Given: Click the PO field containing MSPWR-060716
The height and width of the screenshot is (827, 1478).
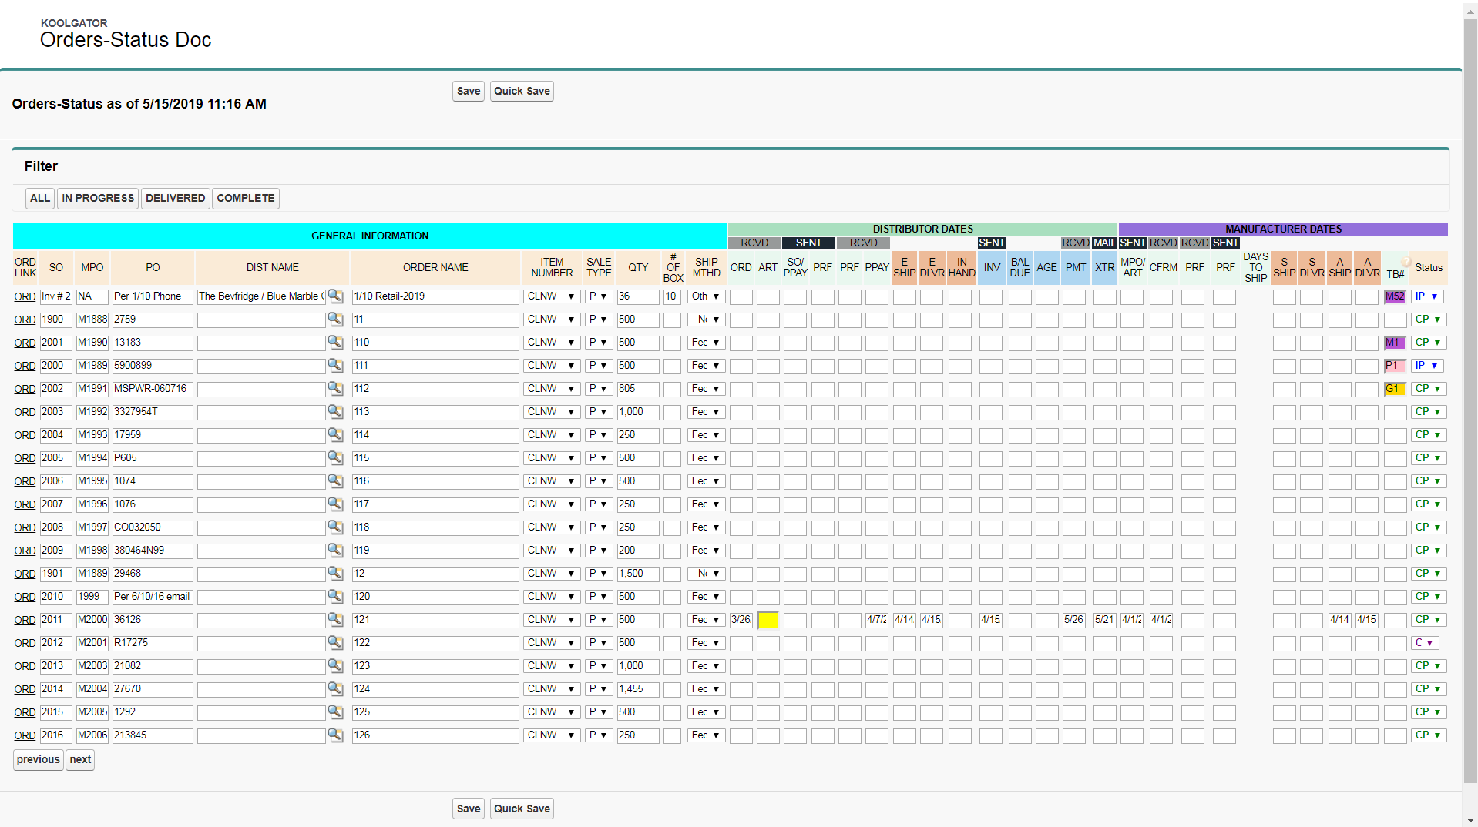Looking at the screenshot, I should click(152, 389).
